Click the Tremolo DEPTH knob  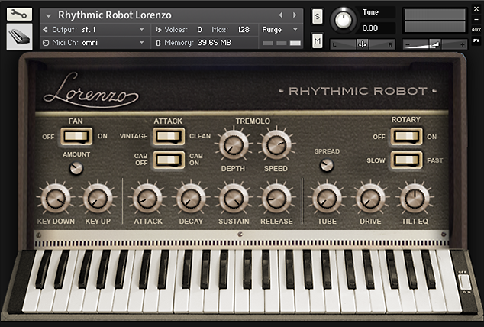[x=234, y=145]
